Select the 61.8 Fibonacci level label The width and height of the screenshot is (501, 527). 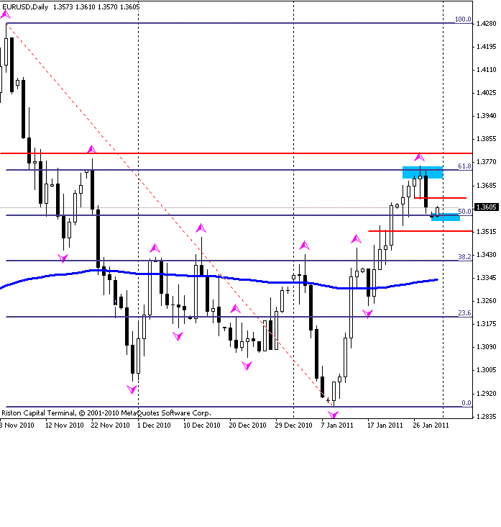coord(465,166)
